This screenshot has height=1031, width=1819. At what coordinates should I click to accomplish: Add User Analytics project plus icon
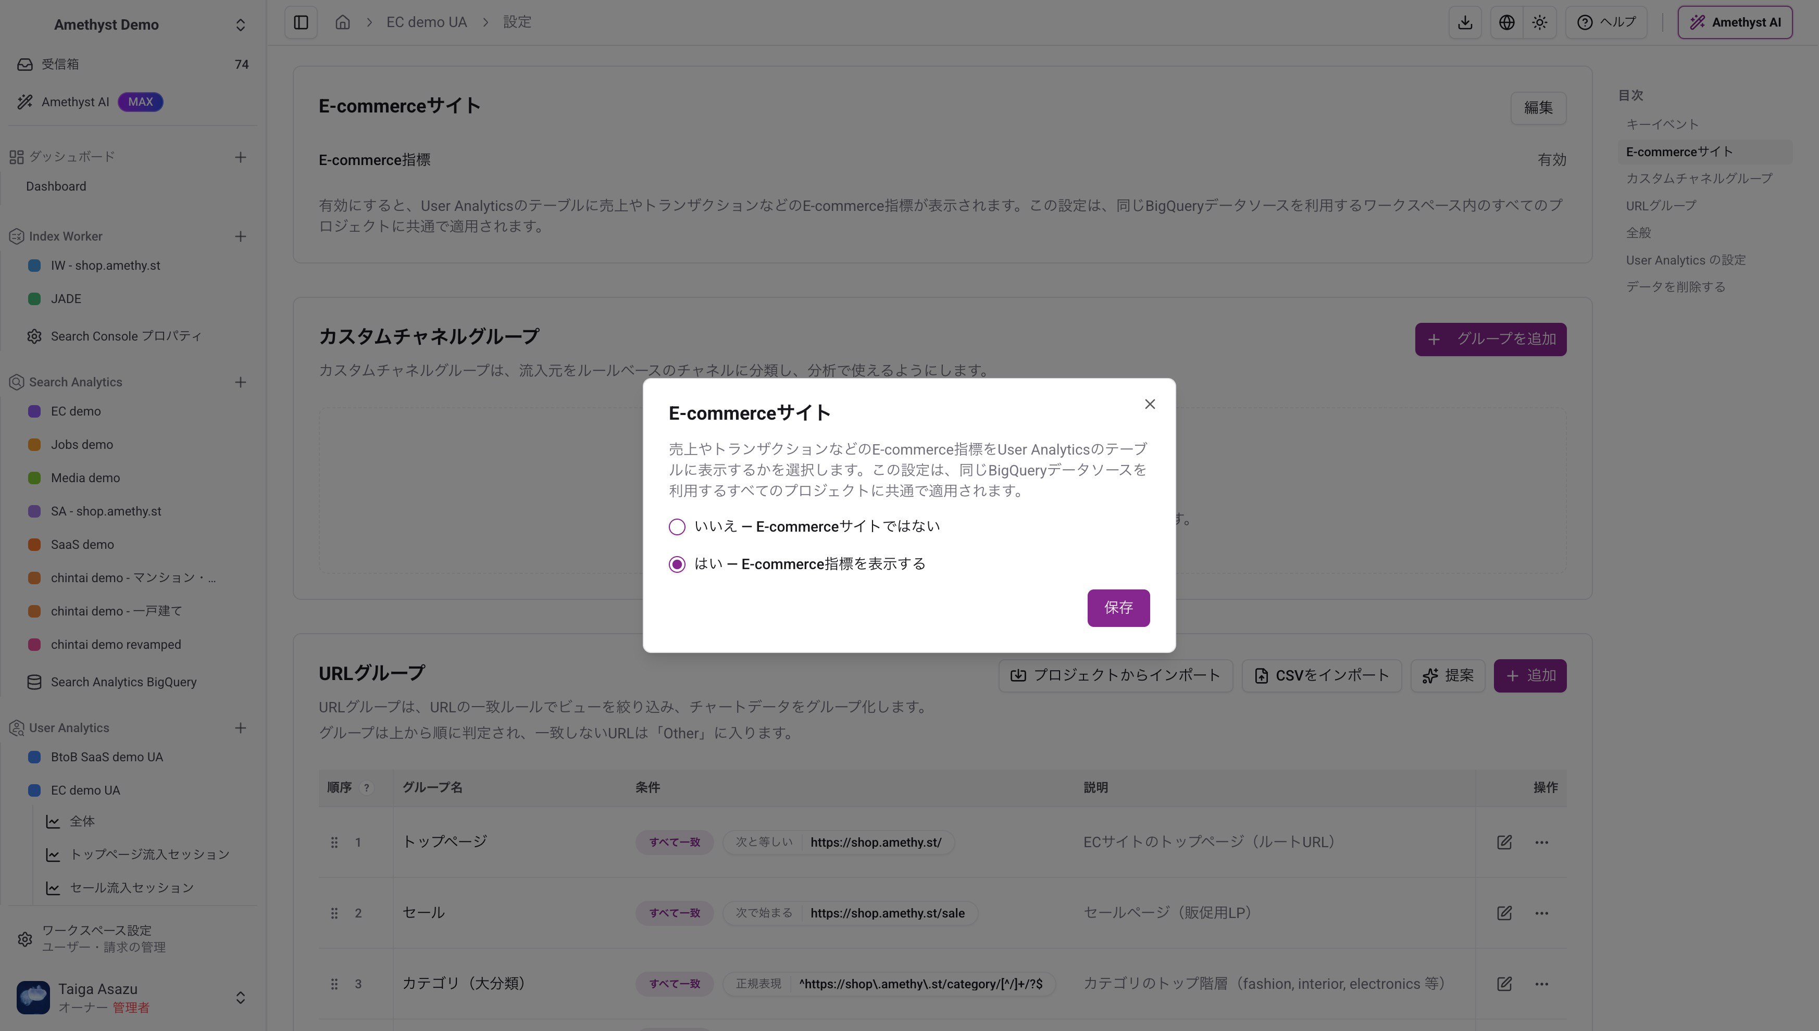(240, 728)
